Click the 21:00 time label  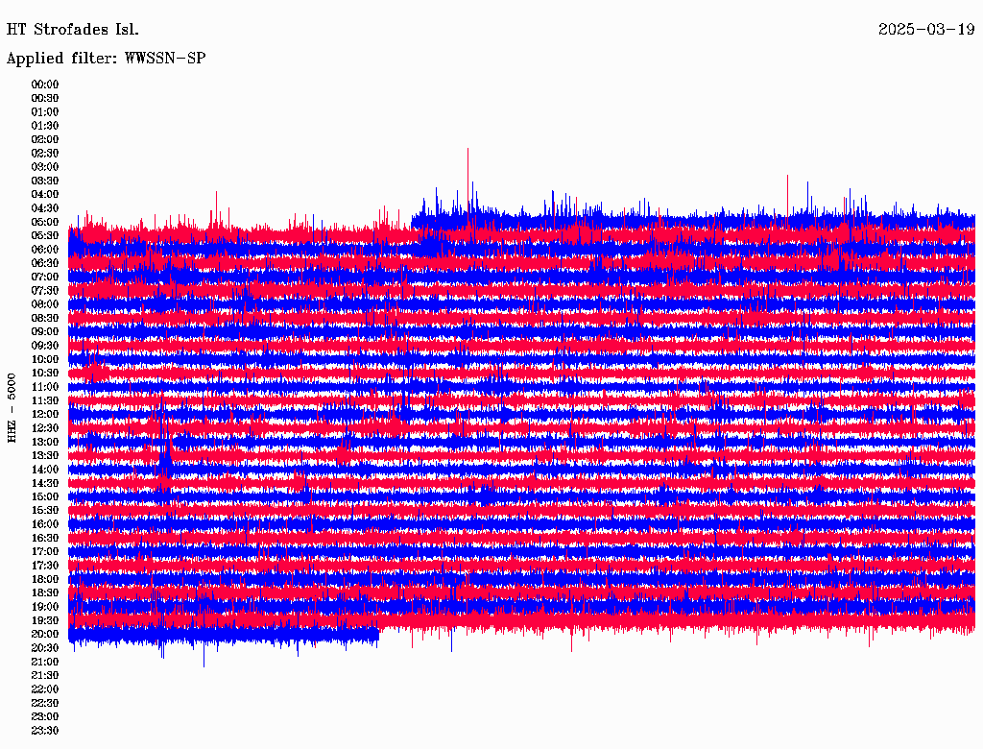click(x=45, y=662)
